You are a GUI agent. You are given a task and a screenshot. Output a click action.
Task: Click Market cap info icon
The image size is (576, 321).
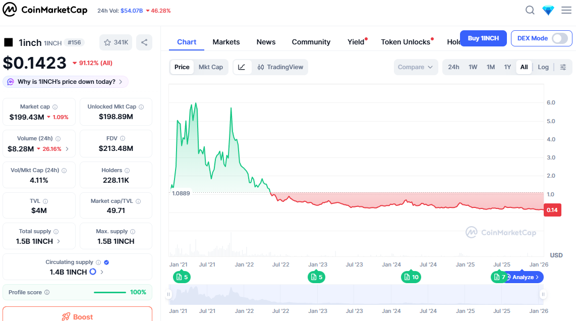[x=55, y=107]
